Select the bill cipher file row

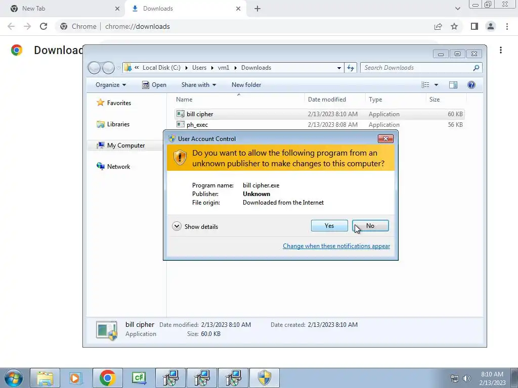(x=319, y=114)
